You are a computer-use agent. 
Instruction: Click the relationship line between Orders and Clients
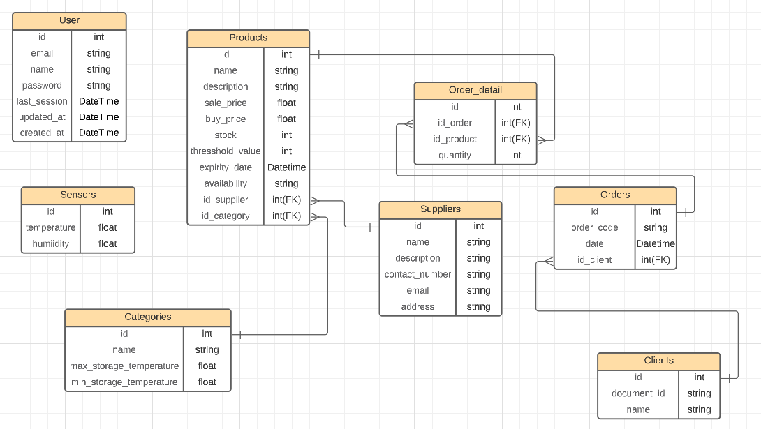point(628,309)
